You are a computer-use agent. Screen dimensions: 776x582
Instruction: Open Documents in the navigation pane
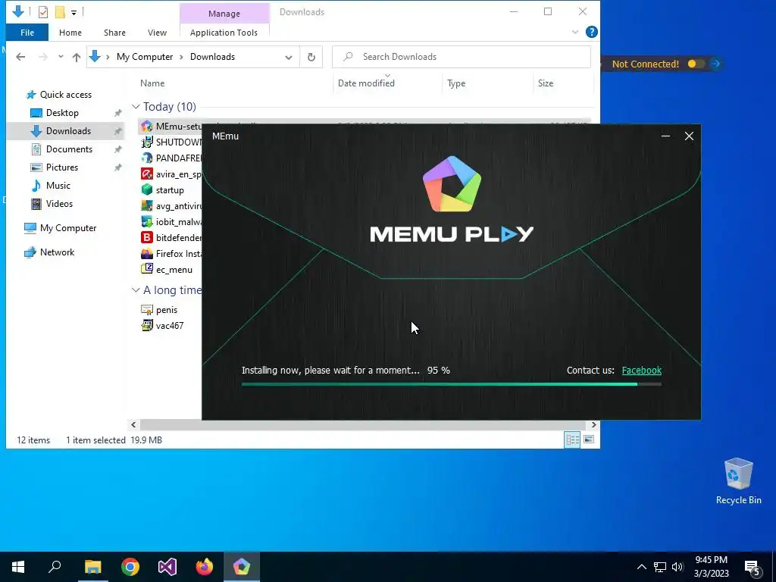click(x=69, y=149)
